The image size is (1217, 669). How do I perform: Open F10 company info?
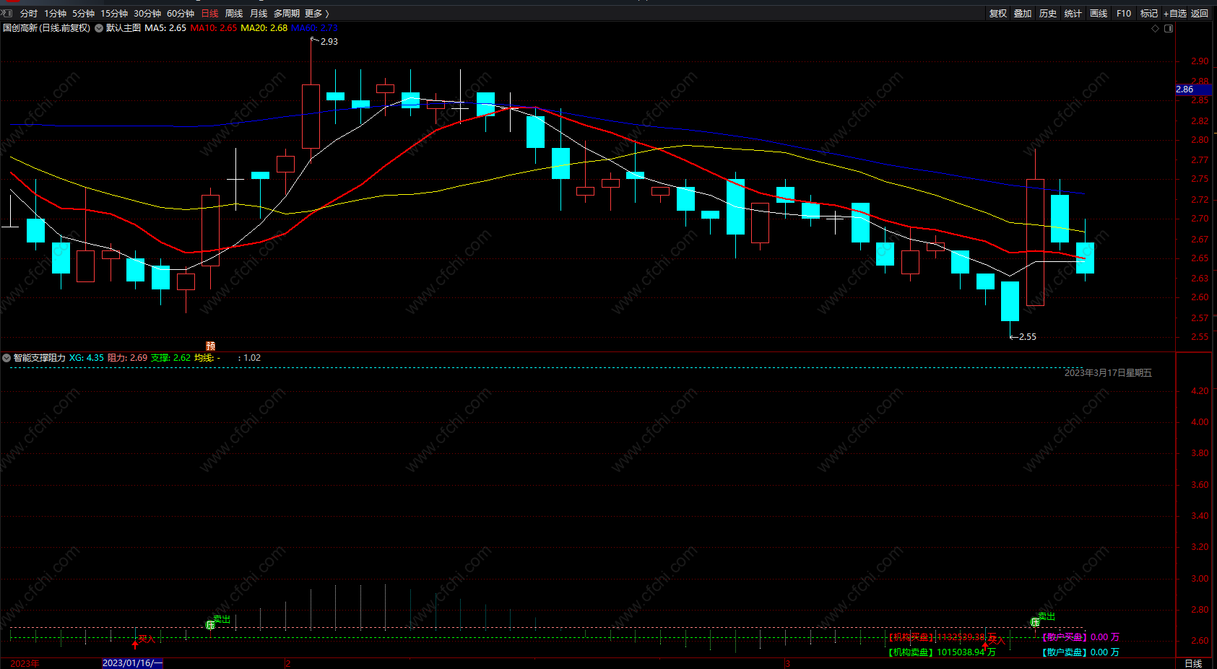[1124, 14]
